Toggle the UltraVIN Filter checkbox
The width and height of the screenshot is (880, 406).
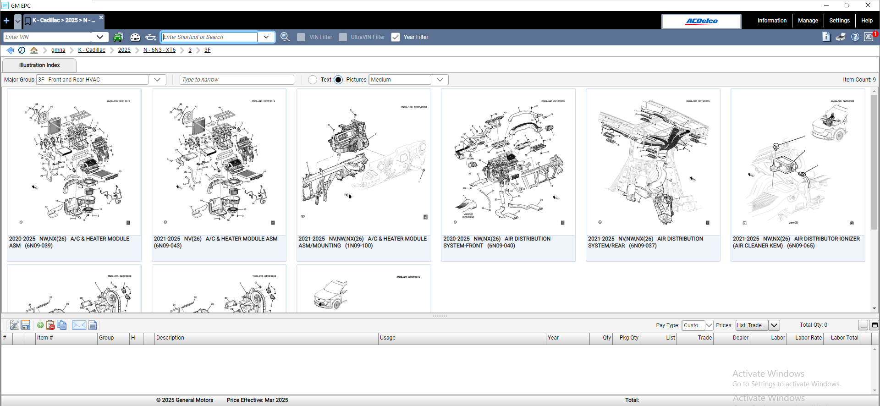[x=343, y=37]
